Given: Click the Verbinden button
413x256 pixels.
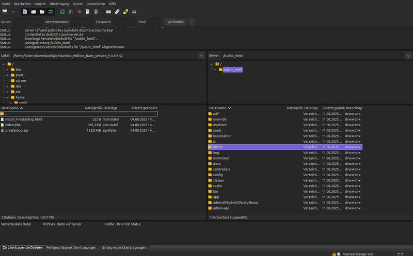Looking at the screenshot, I should pyautogui.click(x=174, y=22).
